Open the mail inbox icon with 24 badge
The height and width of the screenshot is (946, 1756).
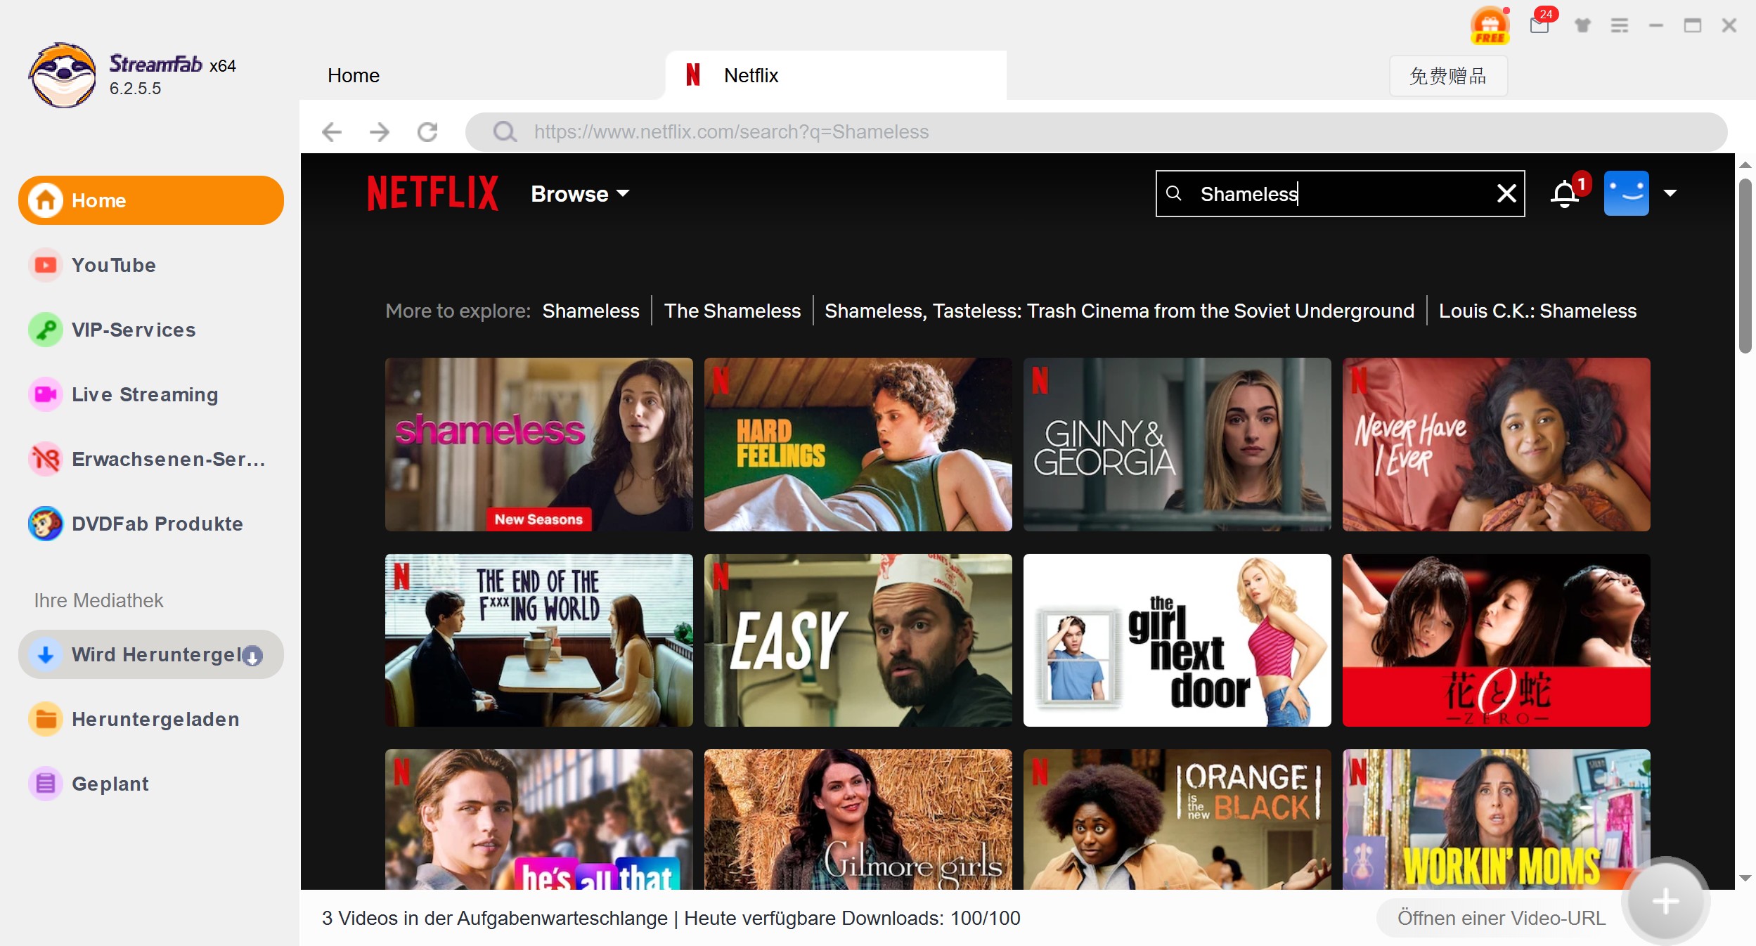[1539, 26]
